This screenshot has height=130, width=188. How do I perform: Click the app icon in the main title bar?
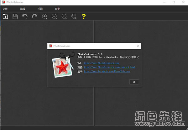pyautogui.click(x=4, y=2)
